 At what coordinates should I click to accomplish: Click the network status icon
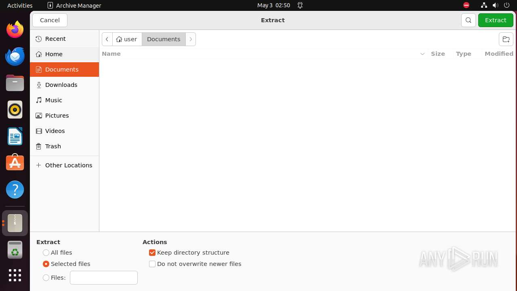coord(484,5)
